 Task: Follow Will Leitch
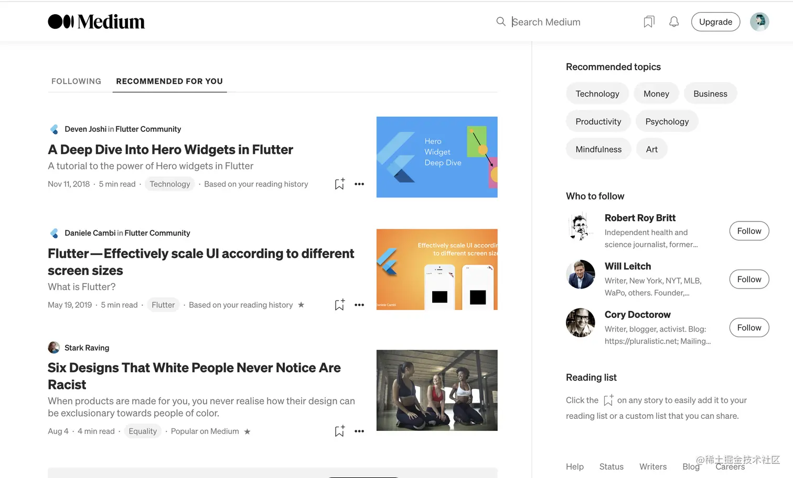click(749, 279)
